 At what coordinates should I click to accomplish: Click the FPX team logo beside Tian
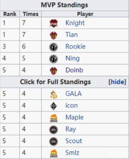54,35
